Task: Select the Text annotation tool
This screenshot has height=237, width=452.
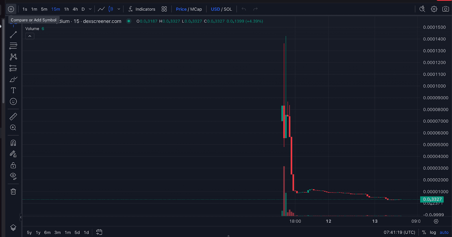Action: point(13,91)
